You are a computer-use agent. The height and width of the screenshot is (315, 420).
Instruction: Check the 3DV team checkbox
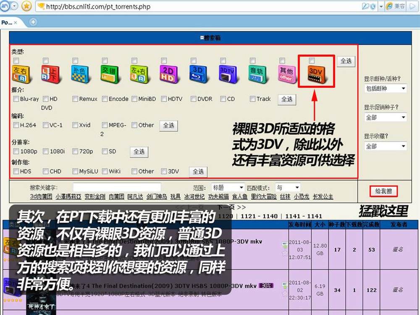pyautogui.click(x=164, y=171)
